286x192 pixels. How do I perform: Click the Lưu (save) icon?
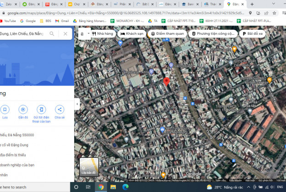pos(5,109)
